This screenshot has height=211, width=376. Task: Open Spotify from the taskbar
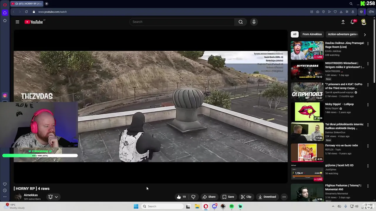[232, 206]
